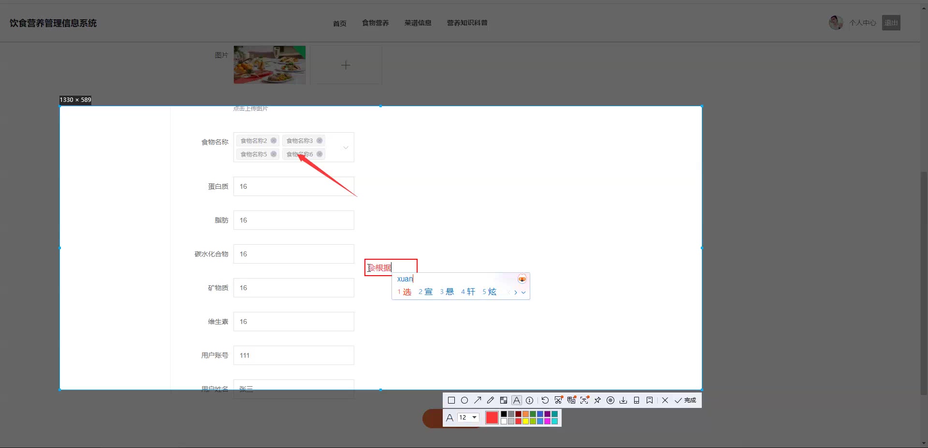This screenshot has width=928, height=448.
Task: Open the 菜谱信息 nav item
Action: pyautogui.click(x=418, y=23)
